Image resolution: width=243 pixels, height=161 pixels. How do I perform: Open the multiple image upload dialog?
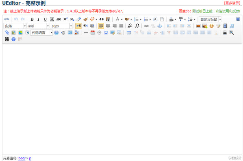[x=205, y=26]
